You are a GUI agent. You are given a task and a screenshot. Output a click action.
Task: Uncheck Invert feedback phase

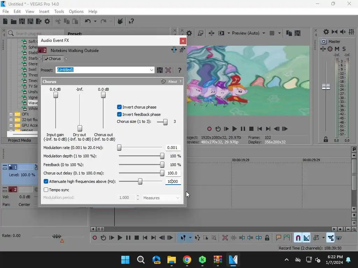pyautogui.click(x=119, y=114)
